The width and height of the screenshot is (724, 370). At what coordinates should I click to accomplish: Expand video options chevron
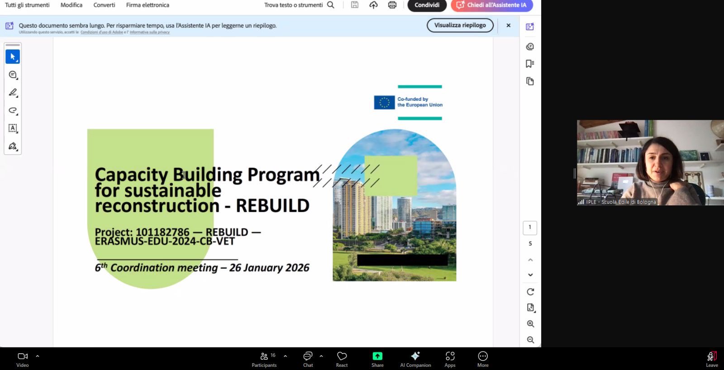38,356
